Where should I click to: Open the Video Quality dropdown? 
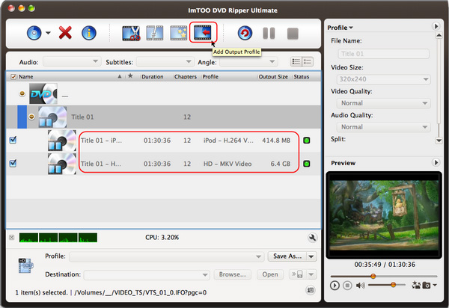coord(384,103)
